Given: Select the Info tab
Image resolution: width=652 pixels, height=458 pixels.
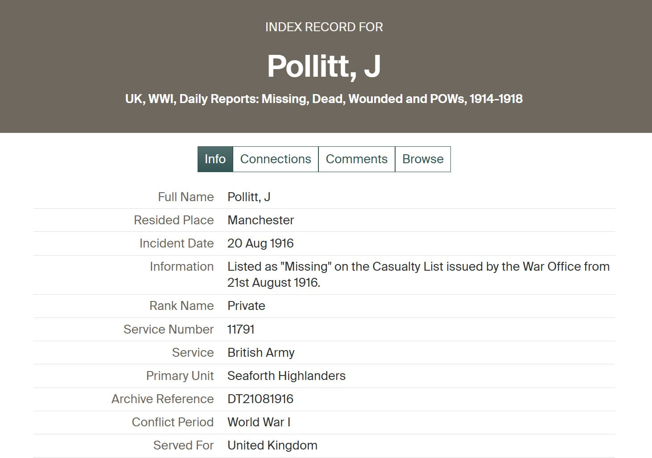Looking at the screenshot, I should 215,159.
